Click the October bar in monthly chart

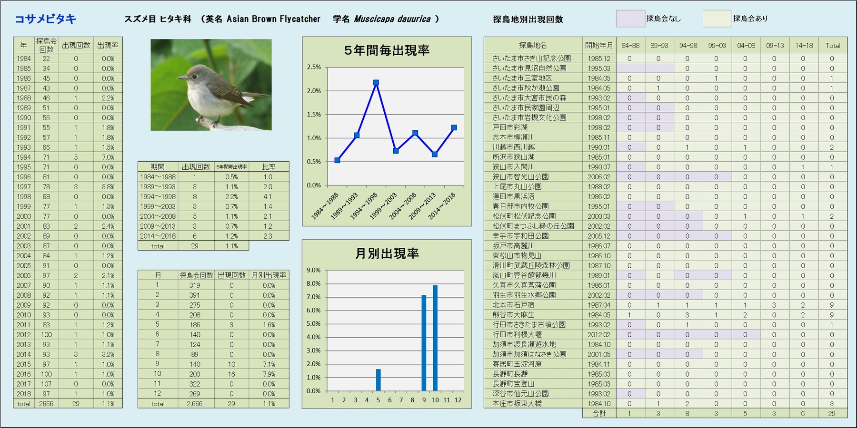click(435, 338)
